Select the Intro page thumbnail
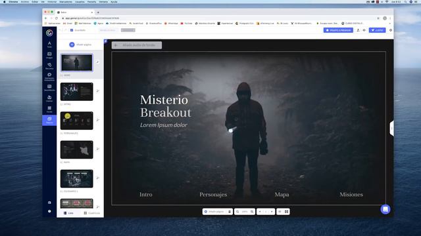This screenshot has width=421, height=236. coord(77,92)
